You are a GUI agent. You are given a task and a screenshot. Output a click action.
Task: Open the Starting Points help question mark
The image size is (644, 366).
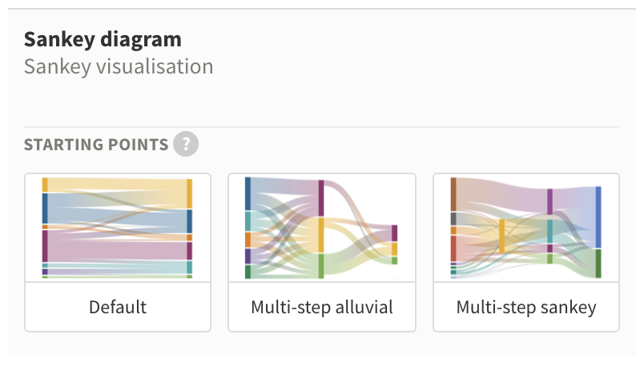(x=186, y=144)
